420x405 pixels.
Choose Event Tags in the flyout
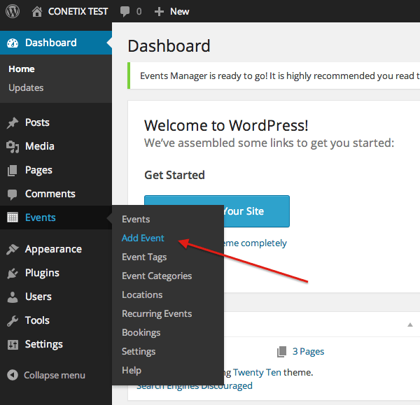point(144,257)
